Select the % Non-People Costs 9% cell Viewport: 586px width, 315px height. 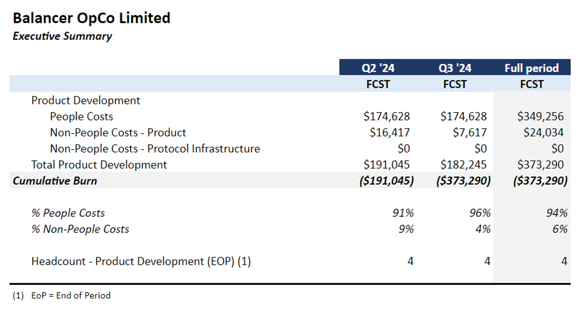(x=406, y=229)
